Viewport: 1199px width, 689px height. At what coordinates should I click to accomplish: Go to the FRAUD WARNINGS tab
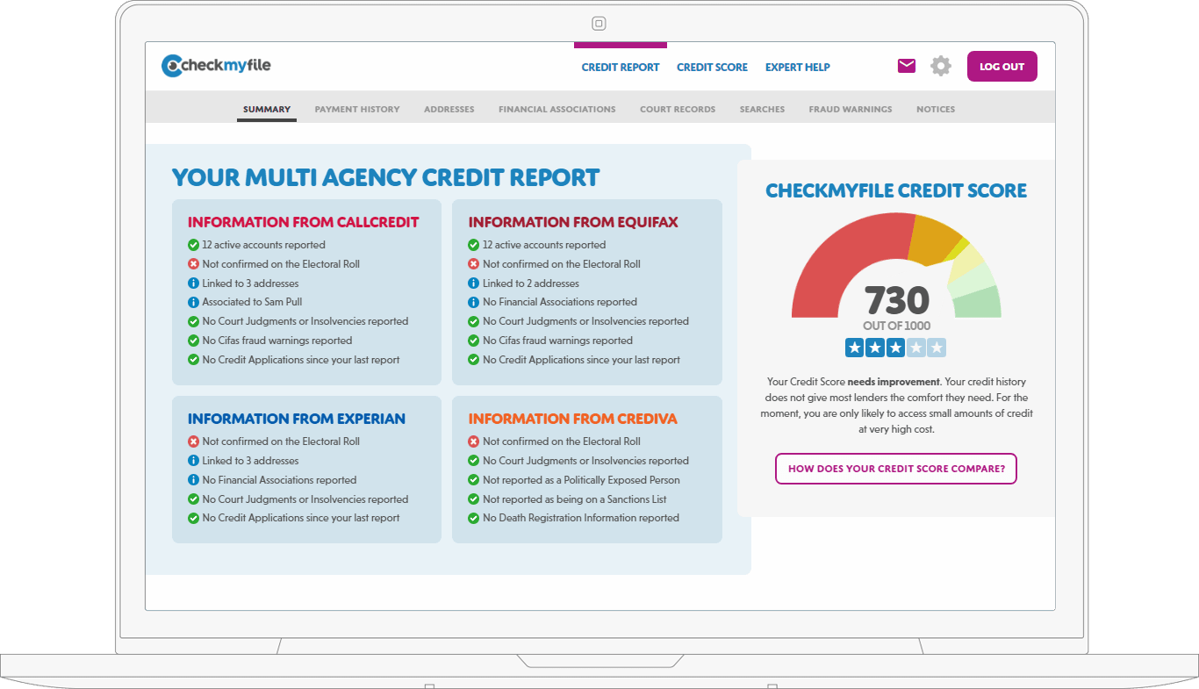pos(851,110)
